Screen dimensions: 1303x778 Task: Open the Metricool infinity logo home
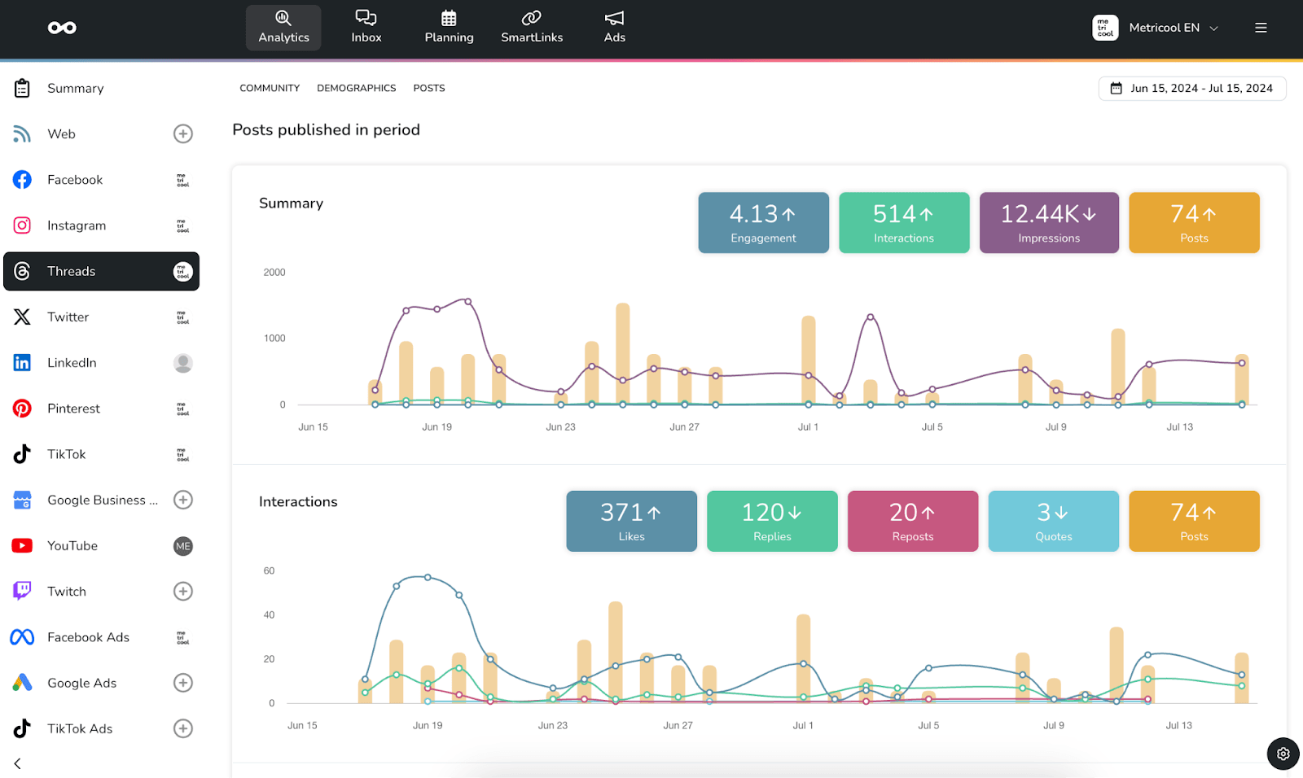[x=62, y=28]
